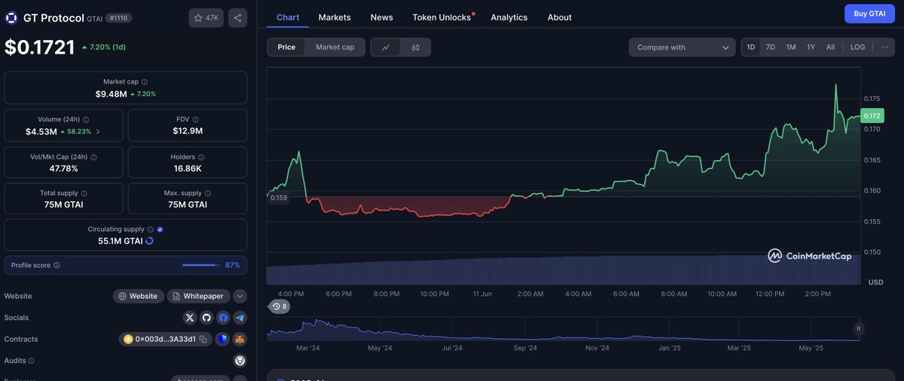This screenshot has height=381, width=904.
Task: Open the Volume (24h) info icon
Action: [86, 120]
